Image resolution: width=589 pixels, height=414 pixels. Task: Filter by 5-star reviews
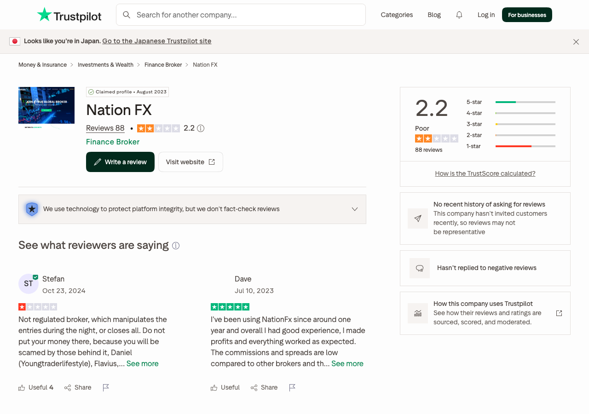click(511, 102)
